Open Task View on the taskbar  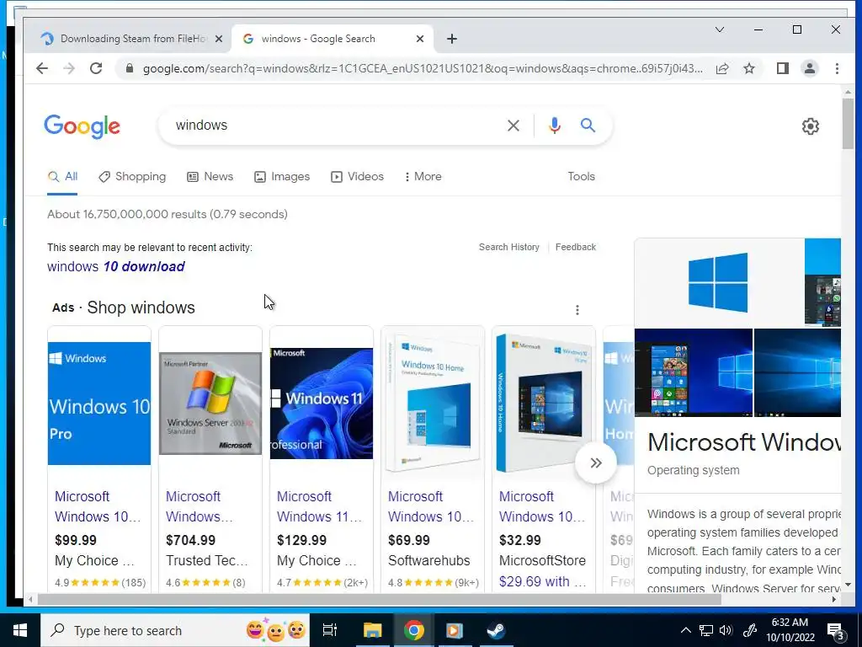(330, 630)
